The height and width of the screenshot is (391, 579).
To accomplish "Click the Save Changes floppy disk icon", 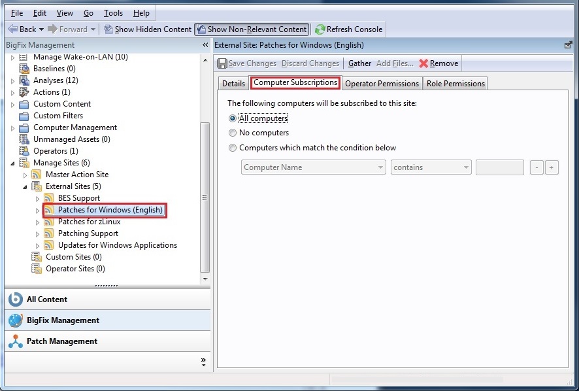I will (x=222, y=63).
